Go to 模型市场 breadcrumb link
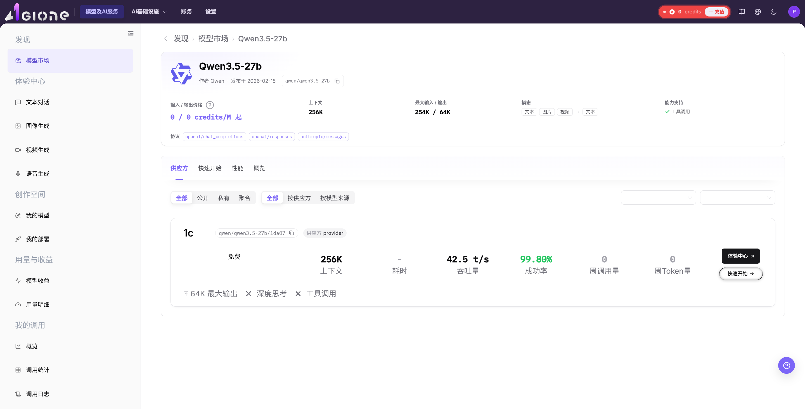Image resolution: width=805 pixels, height=409 pixels. click(x=213, y=39)
